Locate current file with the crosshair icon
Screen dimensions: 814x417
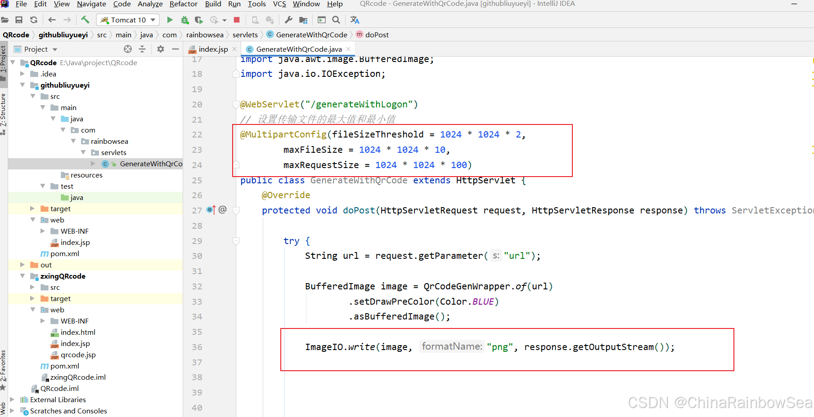point(128,49)
